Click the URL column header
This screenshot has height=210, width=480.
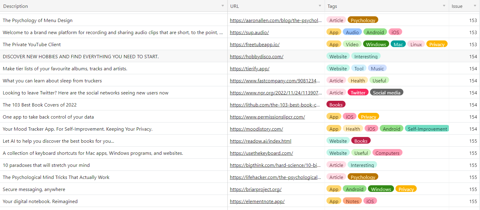pos(276,6)
